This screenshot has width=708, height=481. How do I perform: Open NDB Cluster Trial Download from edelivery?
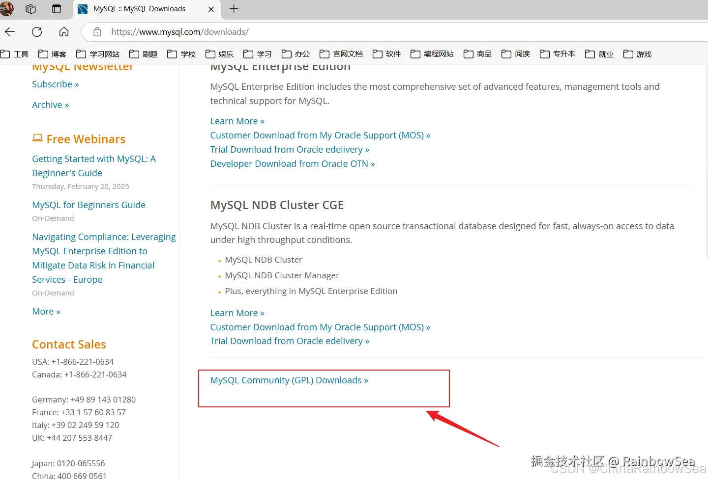[x=290, y=341]
